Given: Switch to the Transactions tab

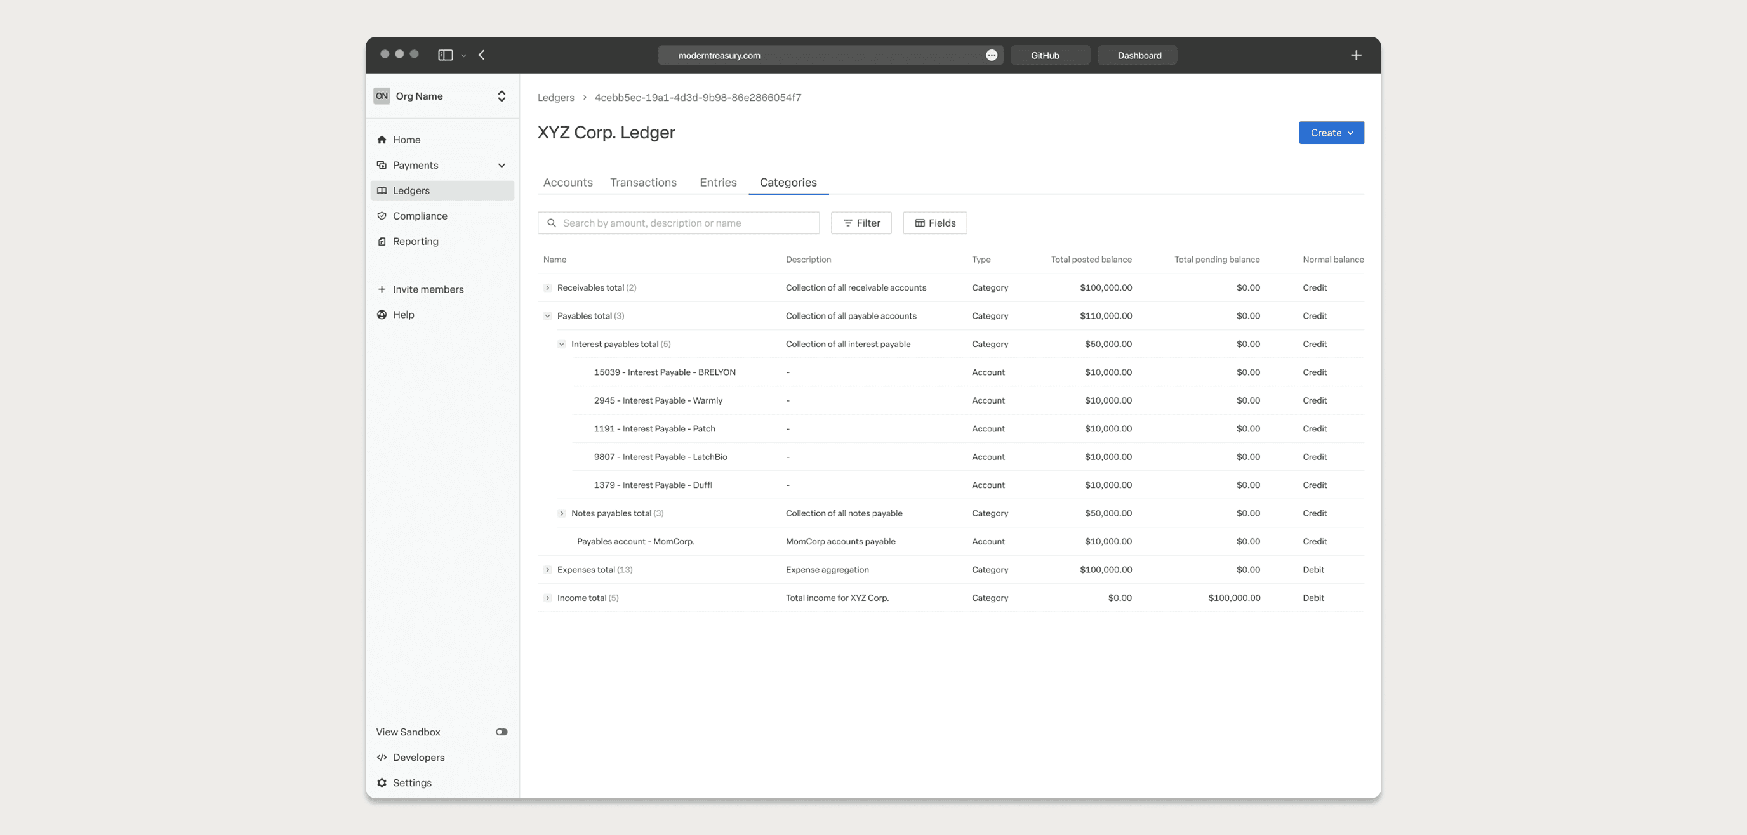Looking at the screenshot, I should coord(643,182).
